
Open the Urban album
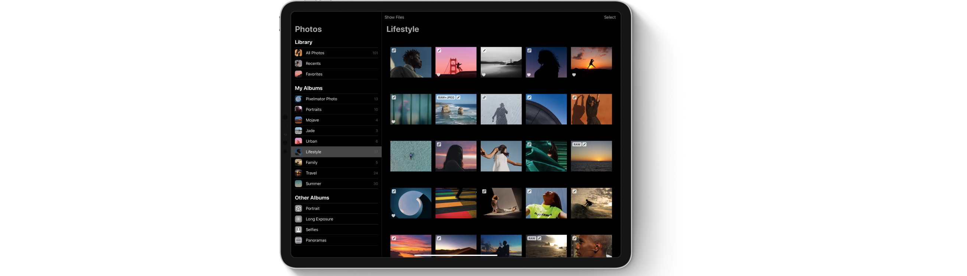point(311,141)
